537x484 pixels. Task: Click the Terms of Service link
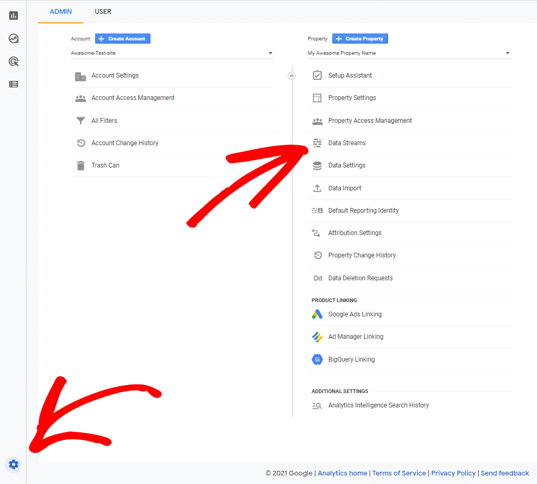pos(399,473)
